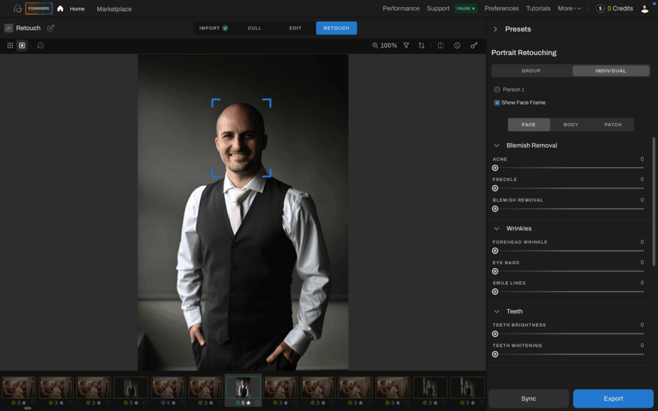The image size is (658, 411).
Task: Select the Person 1 radio button
Action: pyautogui.click(x=497, y=89)
